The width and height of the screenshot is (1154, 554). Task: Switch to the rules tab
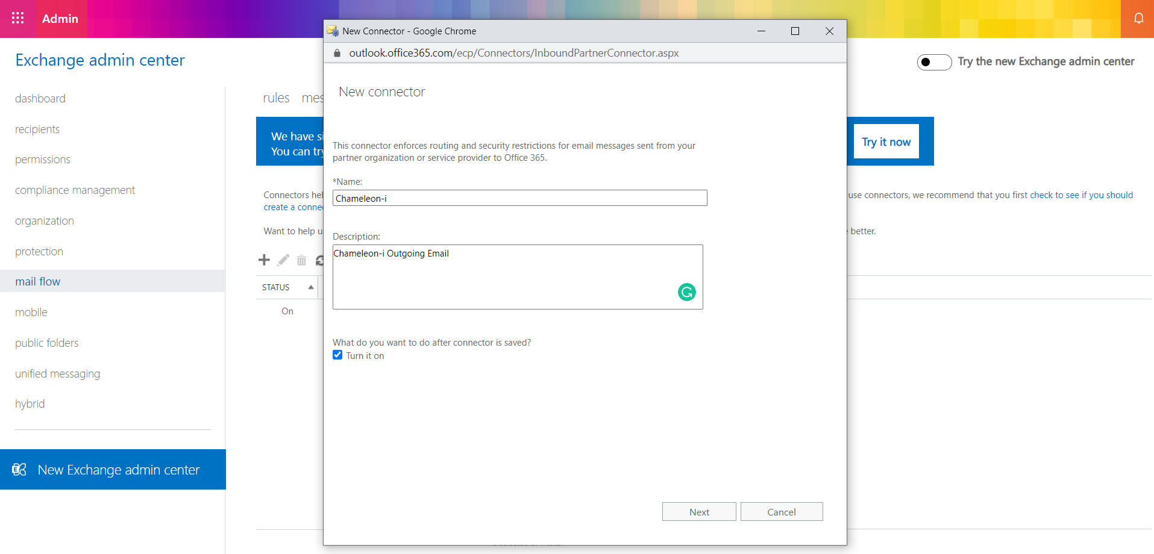[276, 98]
